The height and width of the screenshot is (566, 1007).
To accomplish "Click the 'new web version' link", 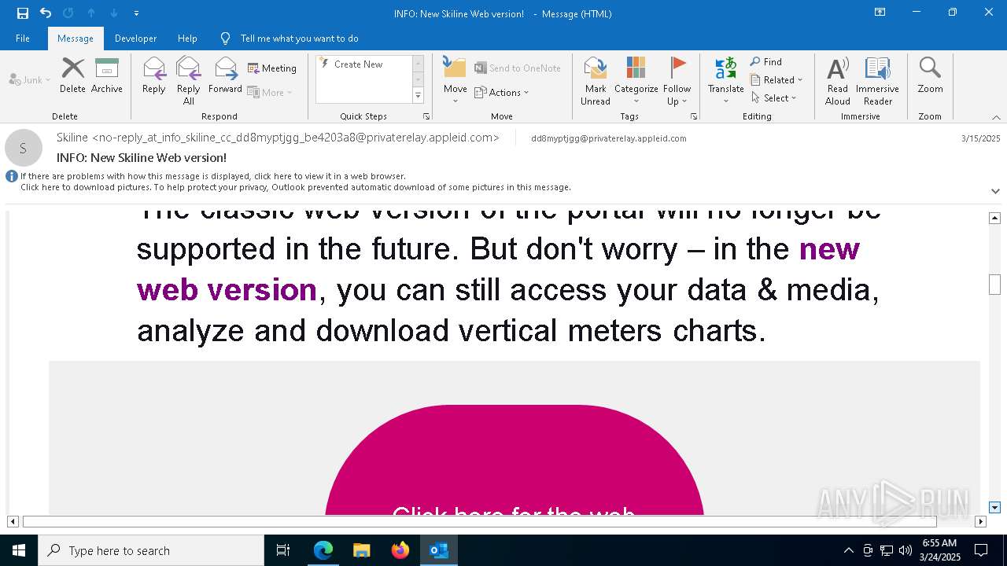I will point(499,269).
